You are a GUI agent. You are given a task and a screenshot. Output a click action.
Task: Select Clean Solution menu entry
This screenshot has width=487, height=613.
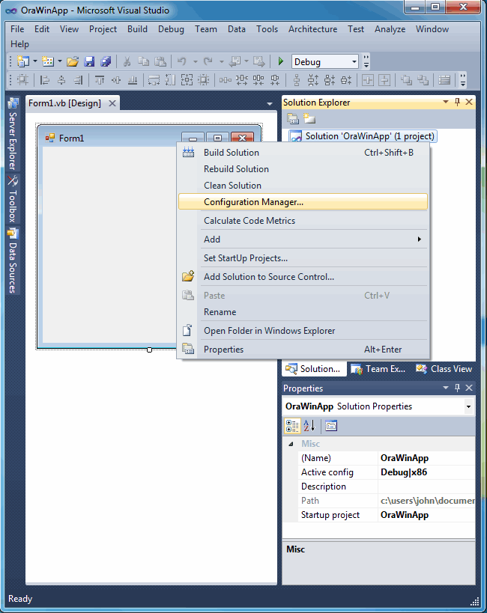[303, 186]
